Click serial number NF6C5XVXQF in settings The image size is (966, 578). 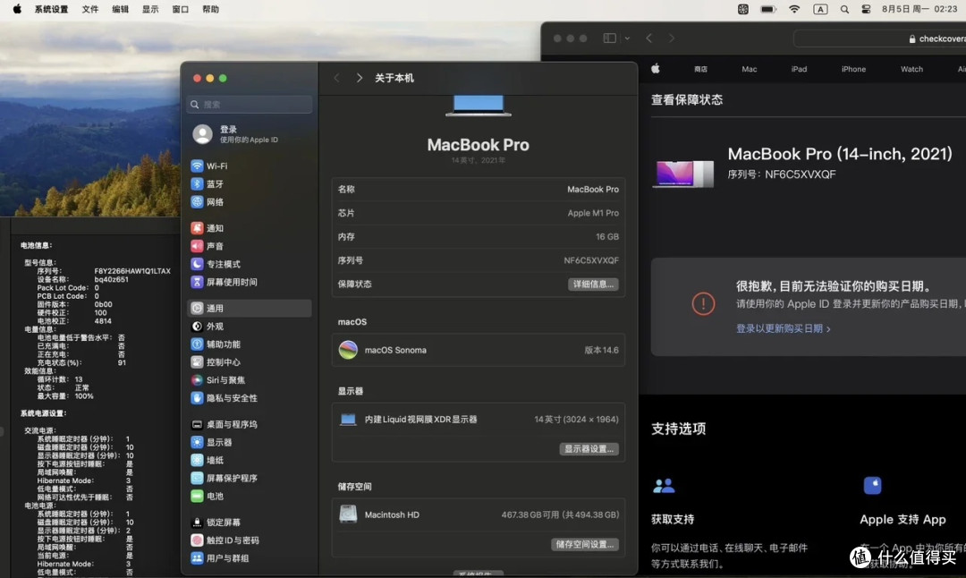(591, 260)
